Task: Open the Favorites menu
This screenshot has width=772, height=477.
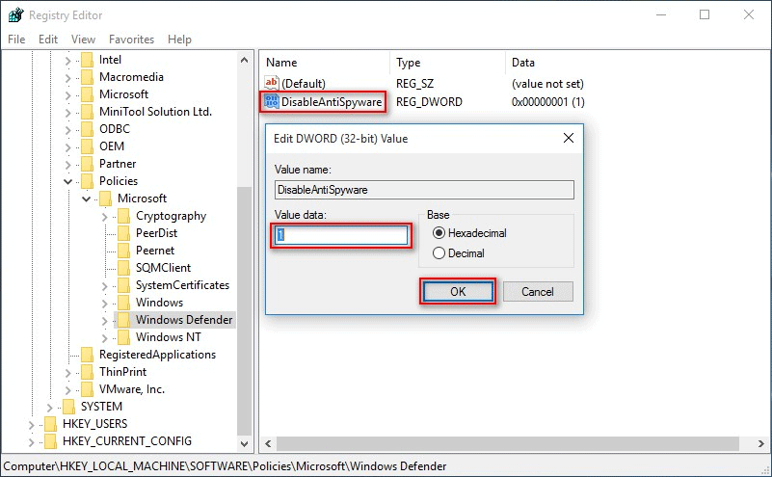Action: tap(131, 40)
